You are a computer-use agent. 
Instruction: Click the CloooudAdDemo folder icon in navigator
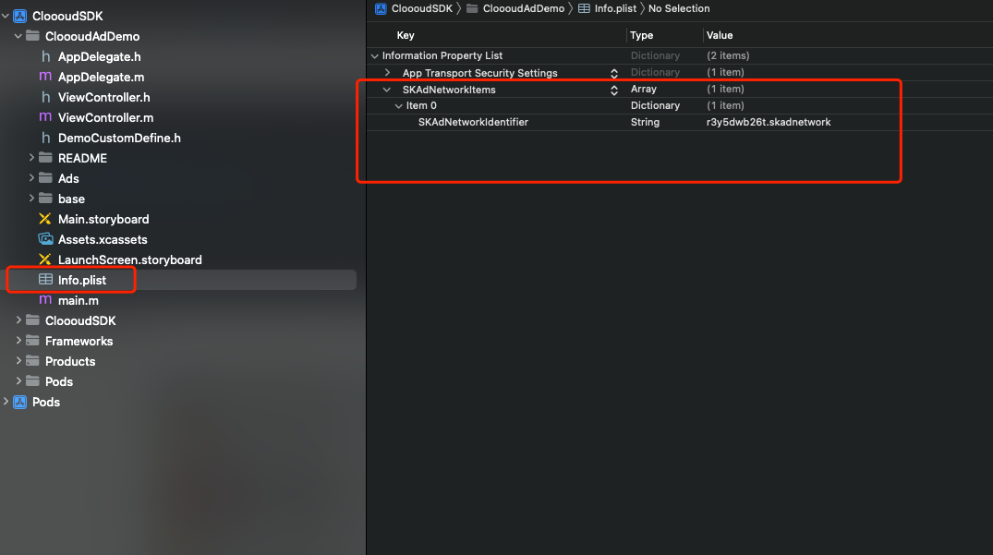coord(33,36)
